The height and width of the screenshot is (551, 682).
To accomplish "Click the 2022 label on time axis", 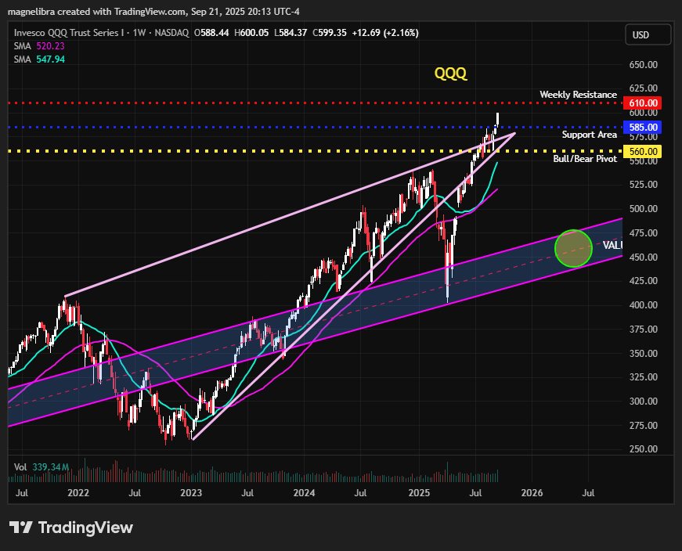I will click(x=78, y=493).
